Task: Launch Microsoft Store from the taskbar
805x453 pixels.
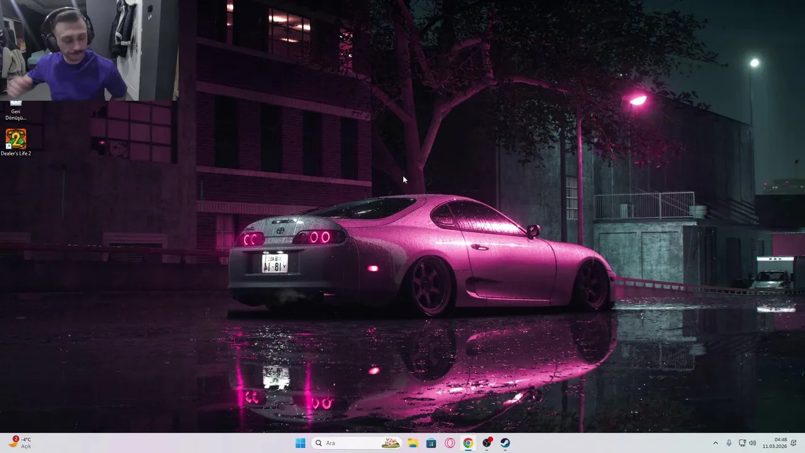Action: click(431, 443)
